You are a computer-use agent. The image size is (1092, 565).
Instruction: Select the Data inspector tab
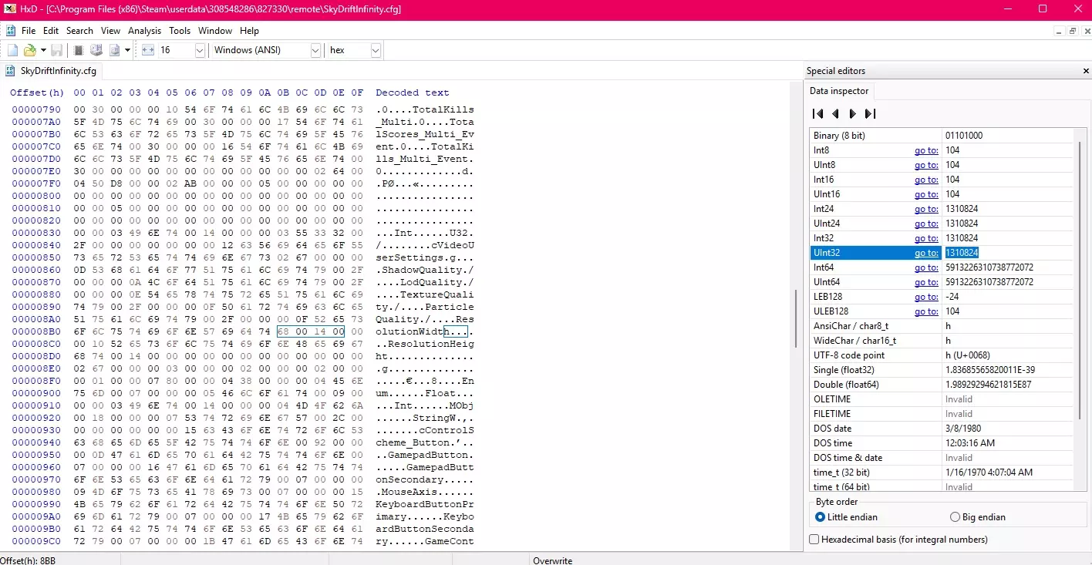(x=839, y=91)
